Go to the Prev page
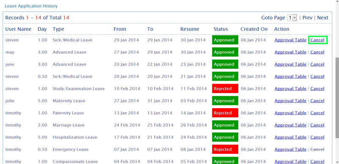 [307, 18]
